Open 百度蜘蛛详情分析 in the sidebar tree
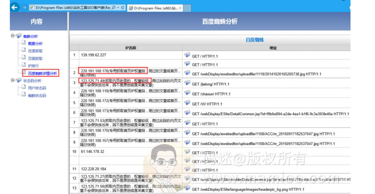 tap(42, 73)
